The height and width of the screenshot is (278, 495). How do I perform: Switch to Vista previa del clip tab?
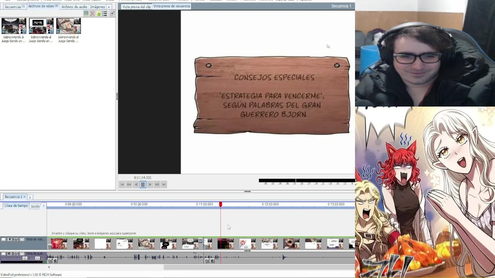click(136, 7)
